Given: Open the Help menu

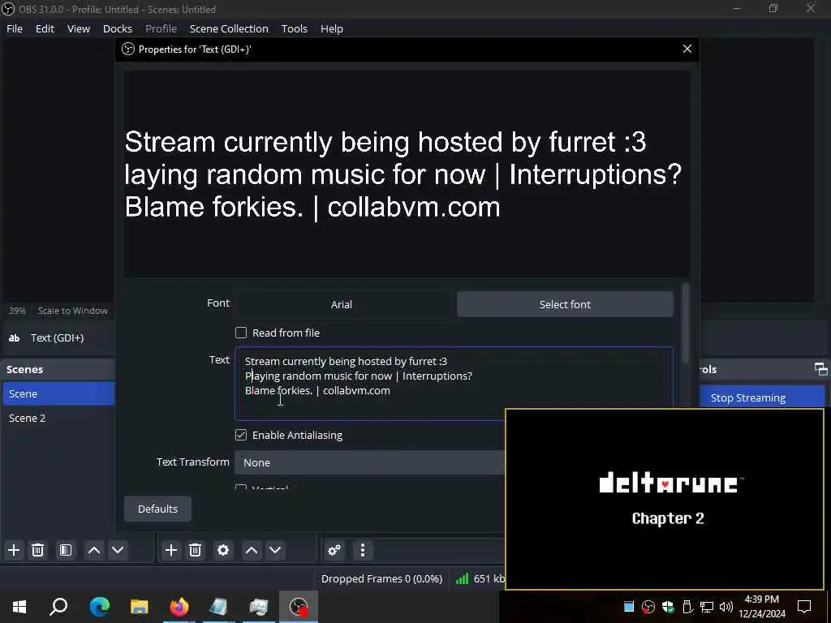Looking at the screenshot, I should tap(332, 28).
